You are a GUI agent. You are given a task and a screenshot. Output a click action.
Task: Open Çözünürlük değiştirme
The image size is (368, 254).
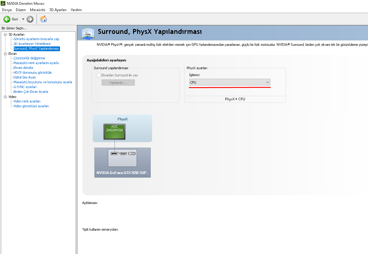[x=29, y=58]
